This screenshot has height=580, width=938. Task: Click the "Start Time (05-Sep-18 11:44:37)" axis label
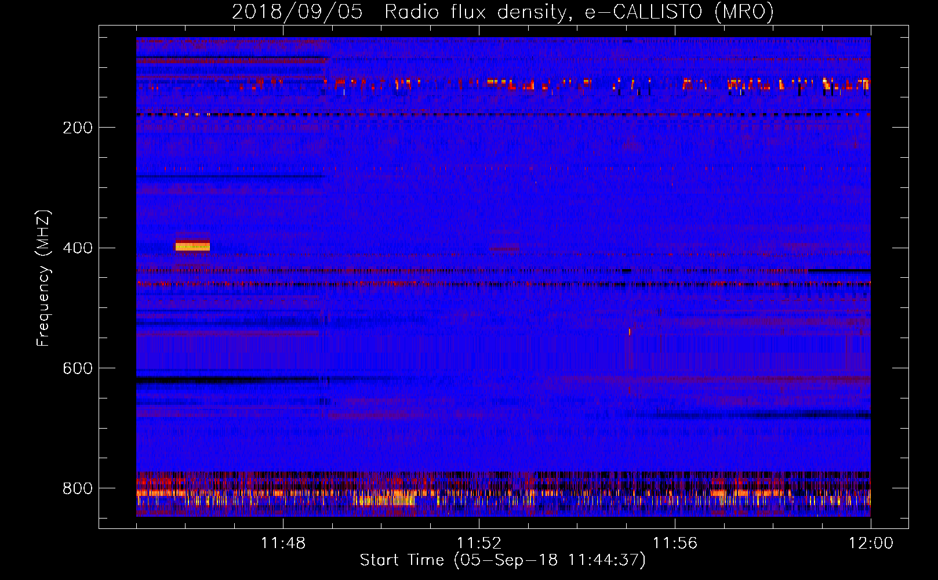tap(503, 560)
